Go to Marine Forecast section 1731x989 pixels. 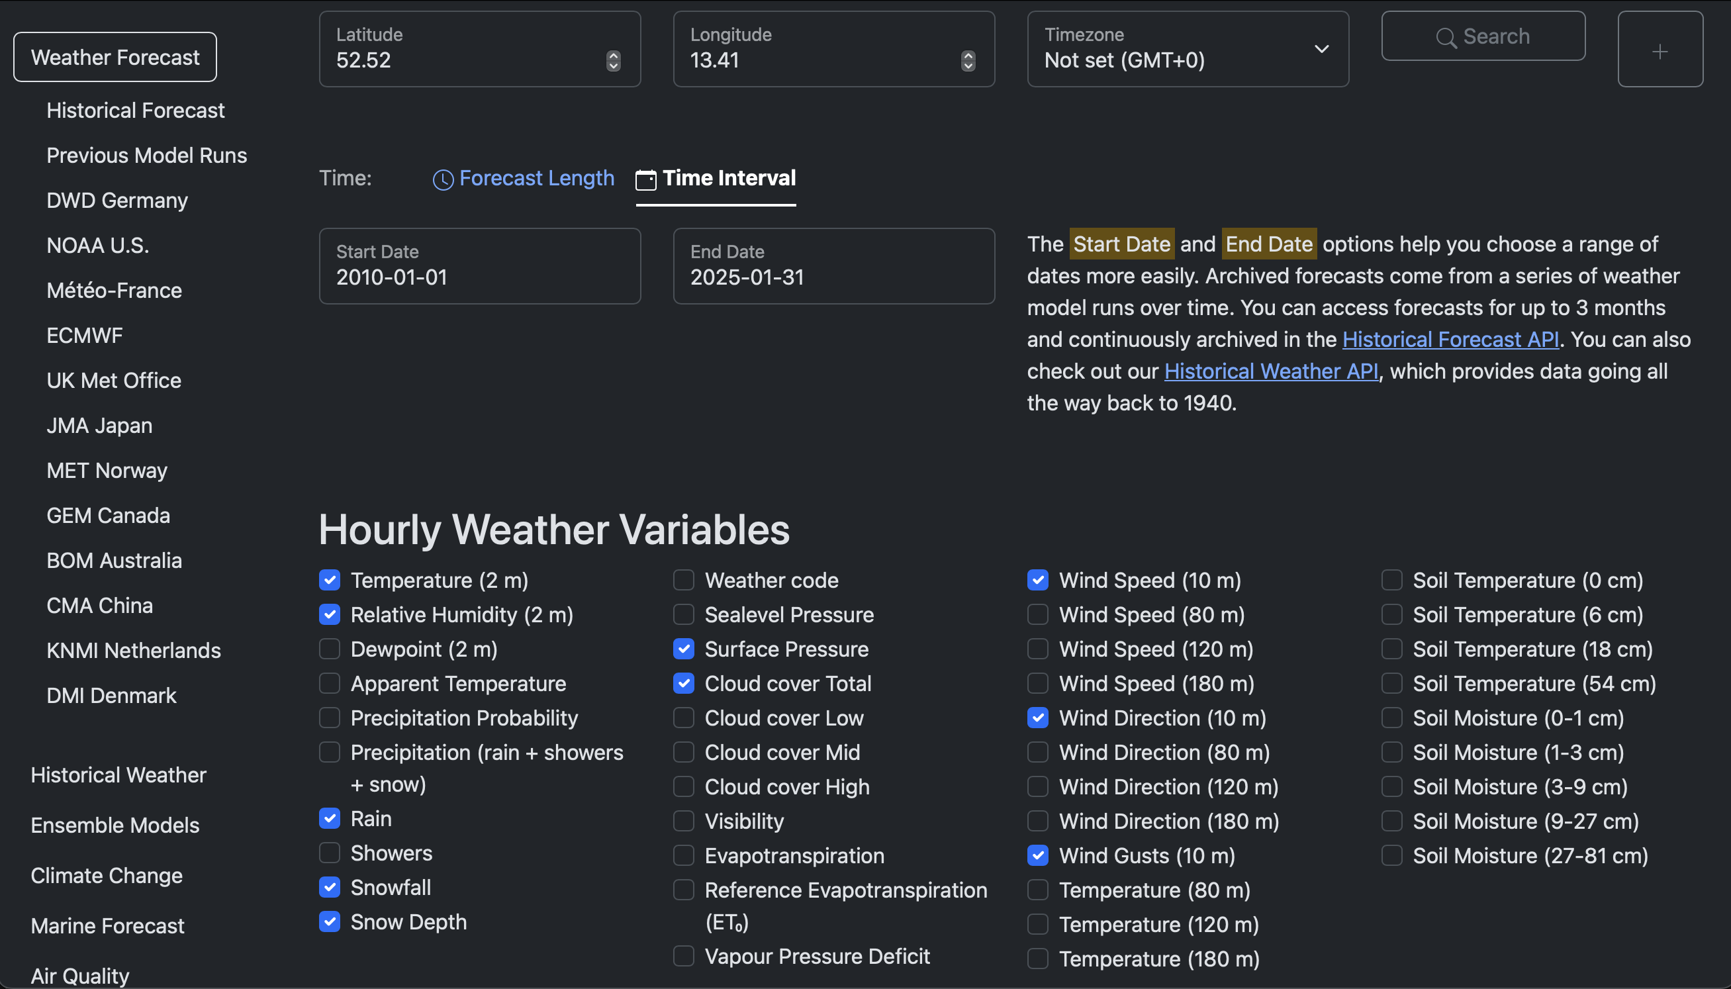(x=107, y=925)
